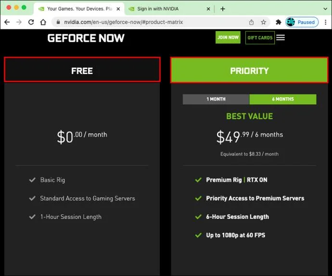332x276 pixels.
Task: Bookmark this page with the star icon
Action: tap(263, 22)
